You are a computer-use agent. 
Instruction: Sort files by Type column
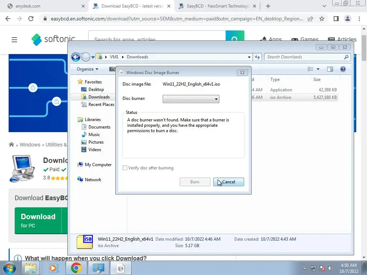289,79
